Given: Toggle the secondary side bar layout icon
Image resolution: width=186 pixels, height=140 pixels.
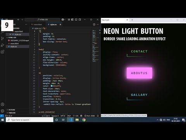Looking at the screenshot, I should click(x=80, y=19).
